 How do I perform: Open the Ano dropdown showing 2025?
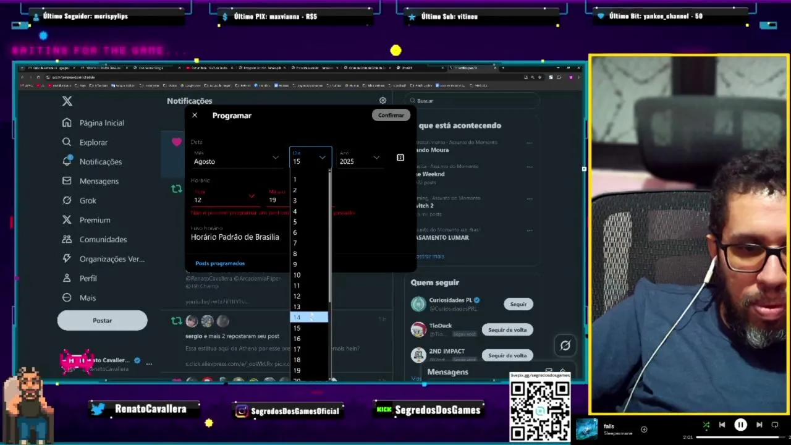coord(360,158)
